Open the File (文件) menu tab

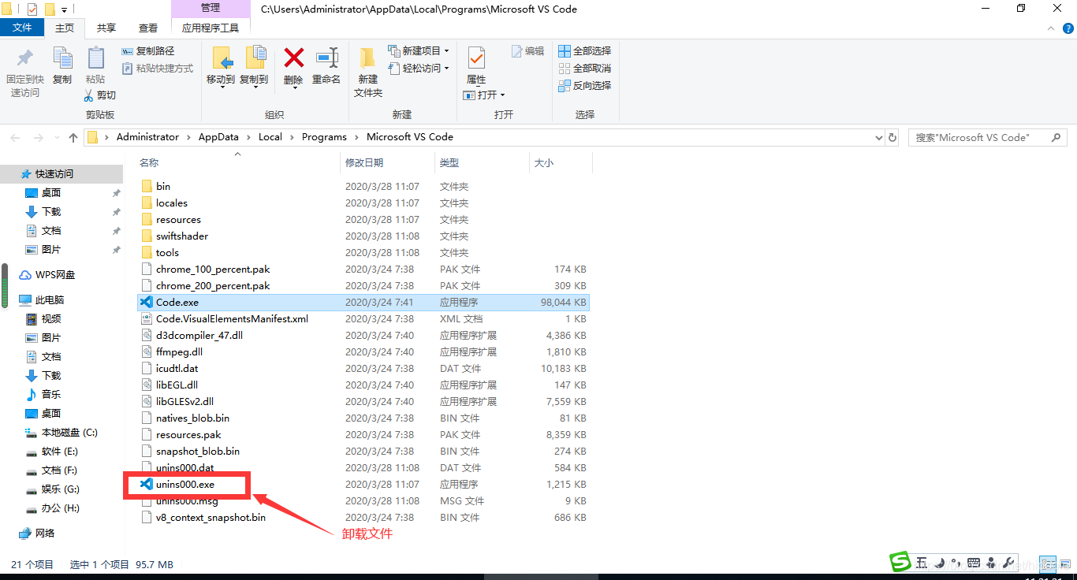pos(23,28)
